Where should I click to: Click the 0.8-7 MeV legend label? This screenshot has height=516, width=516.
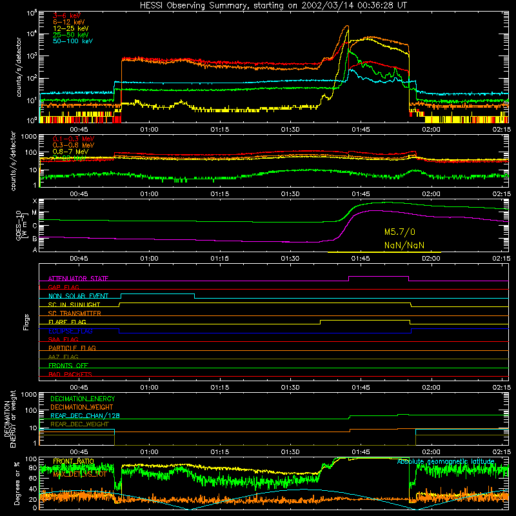(x=71, y=152)
